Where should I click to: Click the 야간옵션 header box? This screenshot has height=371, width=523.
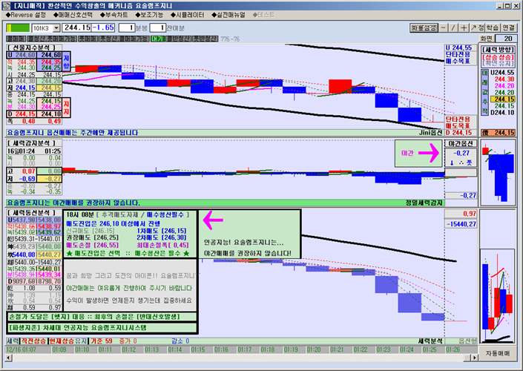pyautogui.click(x=461, y=143)
